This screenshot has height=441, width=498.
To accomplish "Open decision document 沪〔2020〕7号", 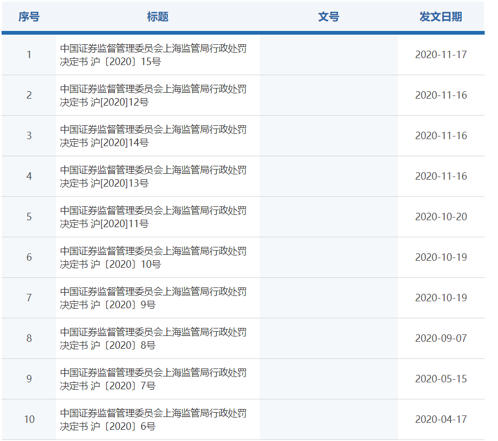I will pos(153,379).
